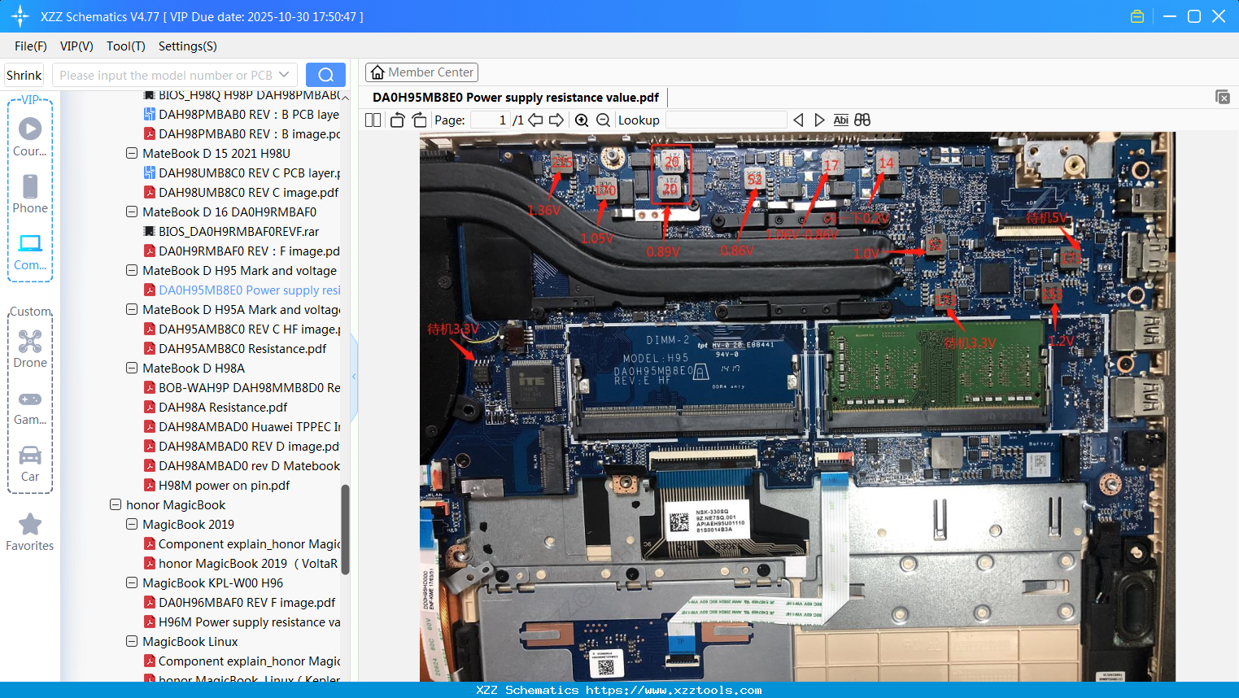Collapse the MagicBook 2019 node
Viewport: 1239px width, 698px height.
tap(132, 524)
